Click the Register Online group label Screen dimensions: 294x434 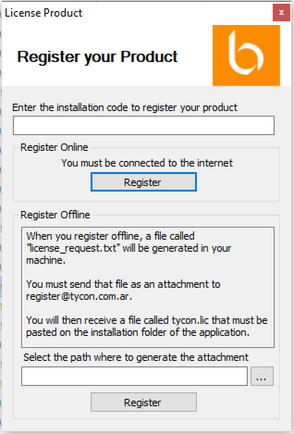click(54, 147)
